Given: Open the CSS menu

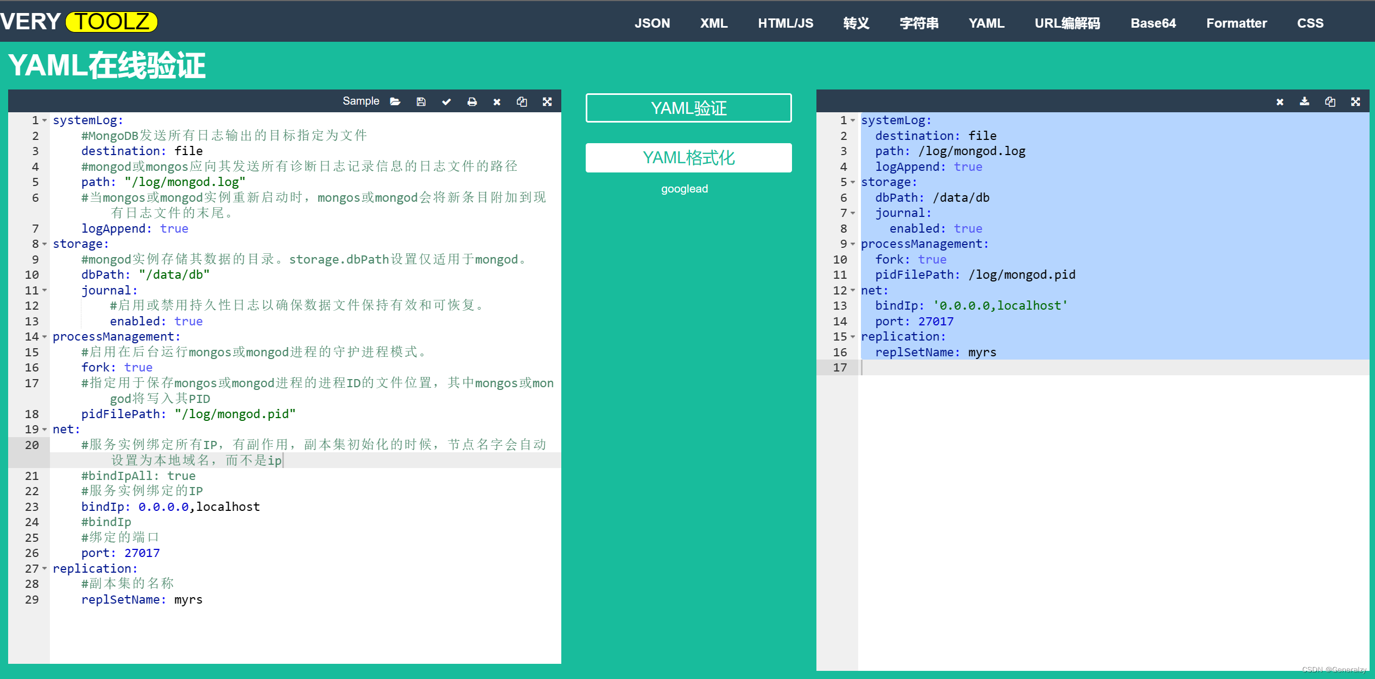Looking at the screenshot, I should tap(1310, 23).
